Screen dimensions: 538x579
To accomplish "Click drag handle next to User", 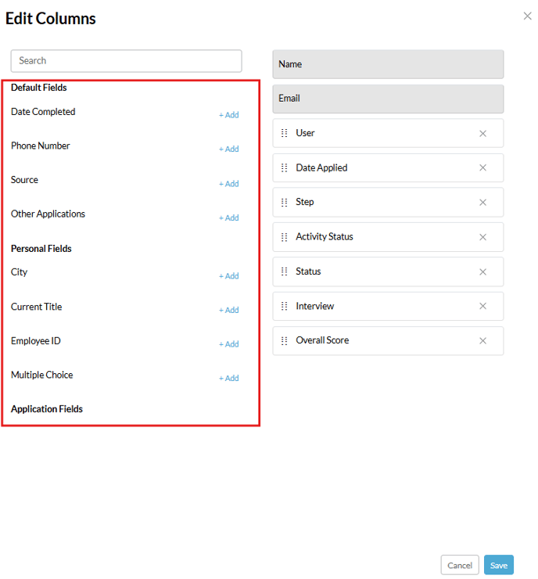I will [x=284, y=133].
